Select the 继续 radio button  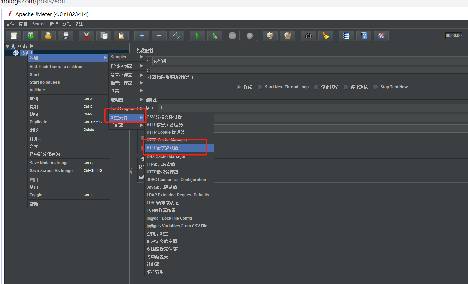point(239,87)
